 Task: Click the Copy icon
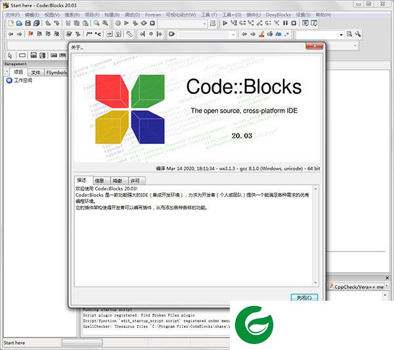(x=77, y=24)
